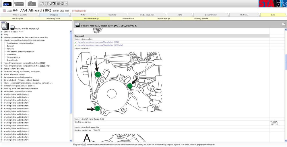The image size is (287, 147).
Task: Open the Frâne tab
Action: (180, 15)
